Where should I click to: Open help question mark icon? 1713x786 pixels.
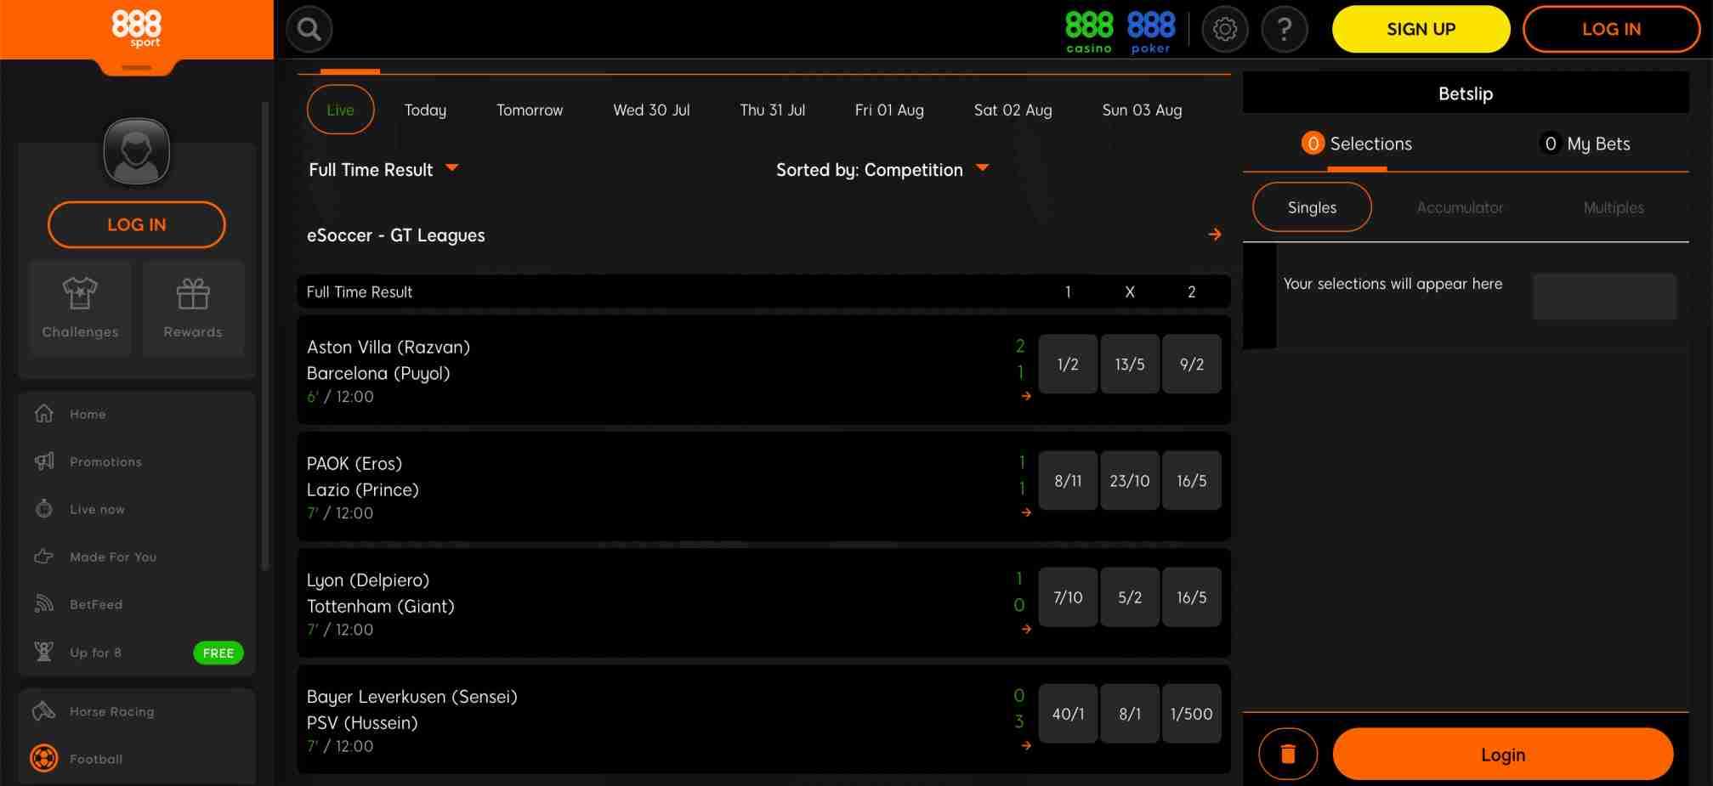(x=1285, y=30)
